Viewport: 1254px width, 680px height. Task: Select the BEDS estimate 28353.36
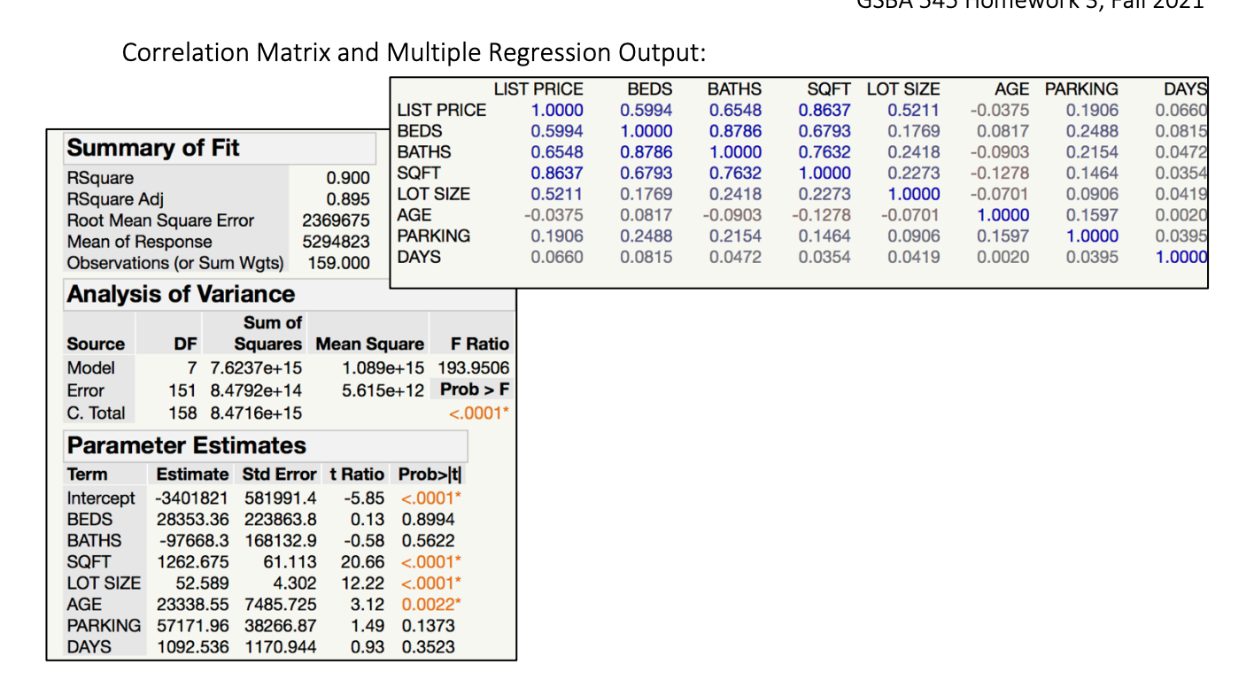pyautogui.click(x=192, y=519)
